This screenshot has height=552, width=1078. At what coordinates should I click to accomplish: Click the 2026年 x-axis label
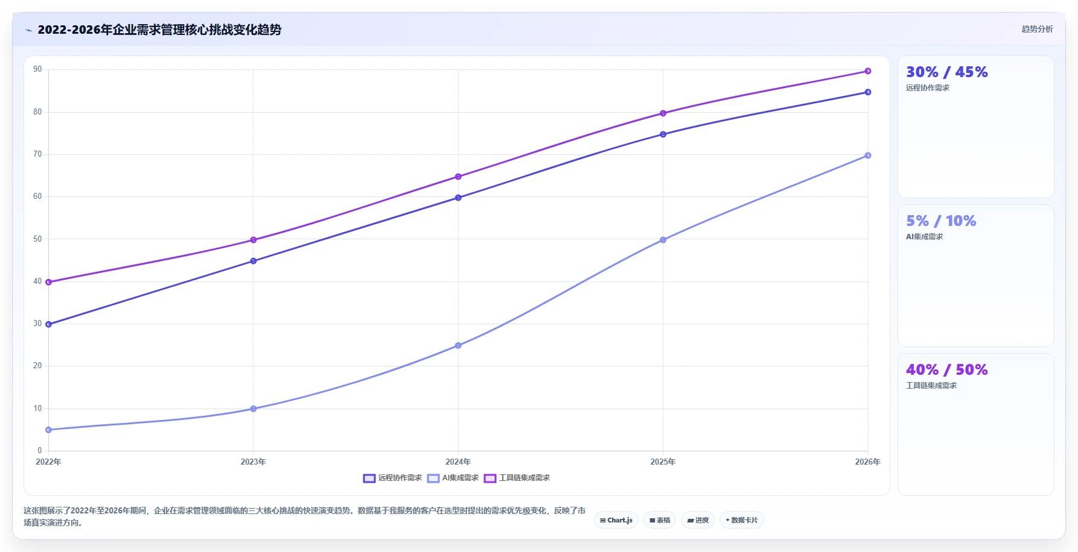[x=868, y=462]
